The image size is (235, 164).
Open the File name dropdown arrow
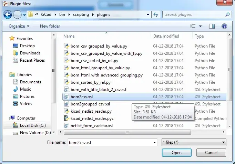click(154, 142)
